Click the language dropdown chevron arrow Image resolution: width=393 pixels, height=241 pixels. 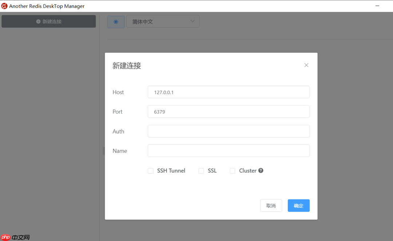(192, 21)
